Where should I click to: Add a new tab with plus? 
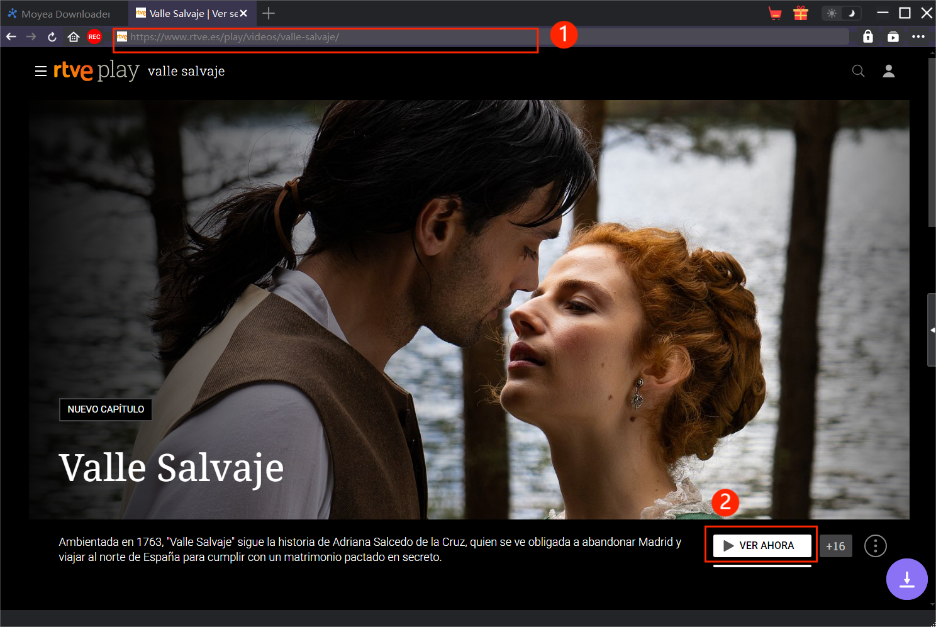click(269, 13)
